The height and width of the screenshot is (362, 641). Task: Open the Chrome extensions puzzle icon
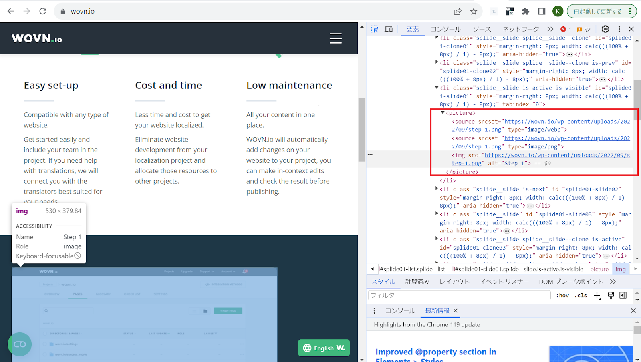tap(526, 11)
